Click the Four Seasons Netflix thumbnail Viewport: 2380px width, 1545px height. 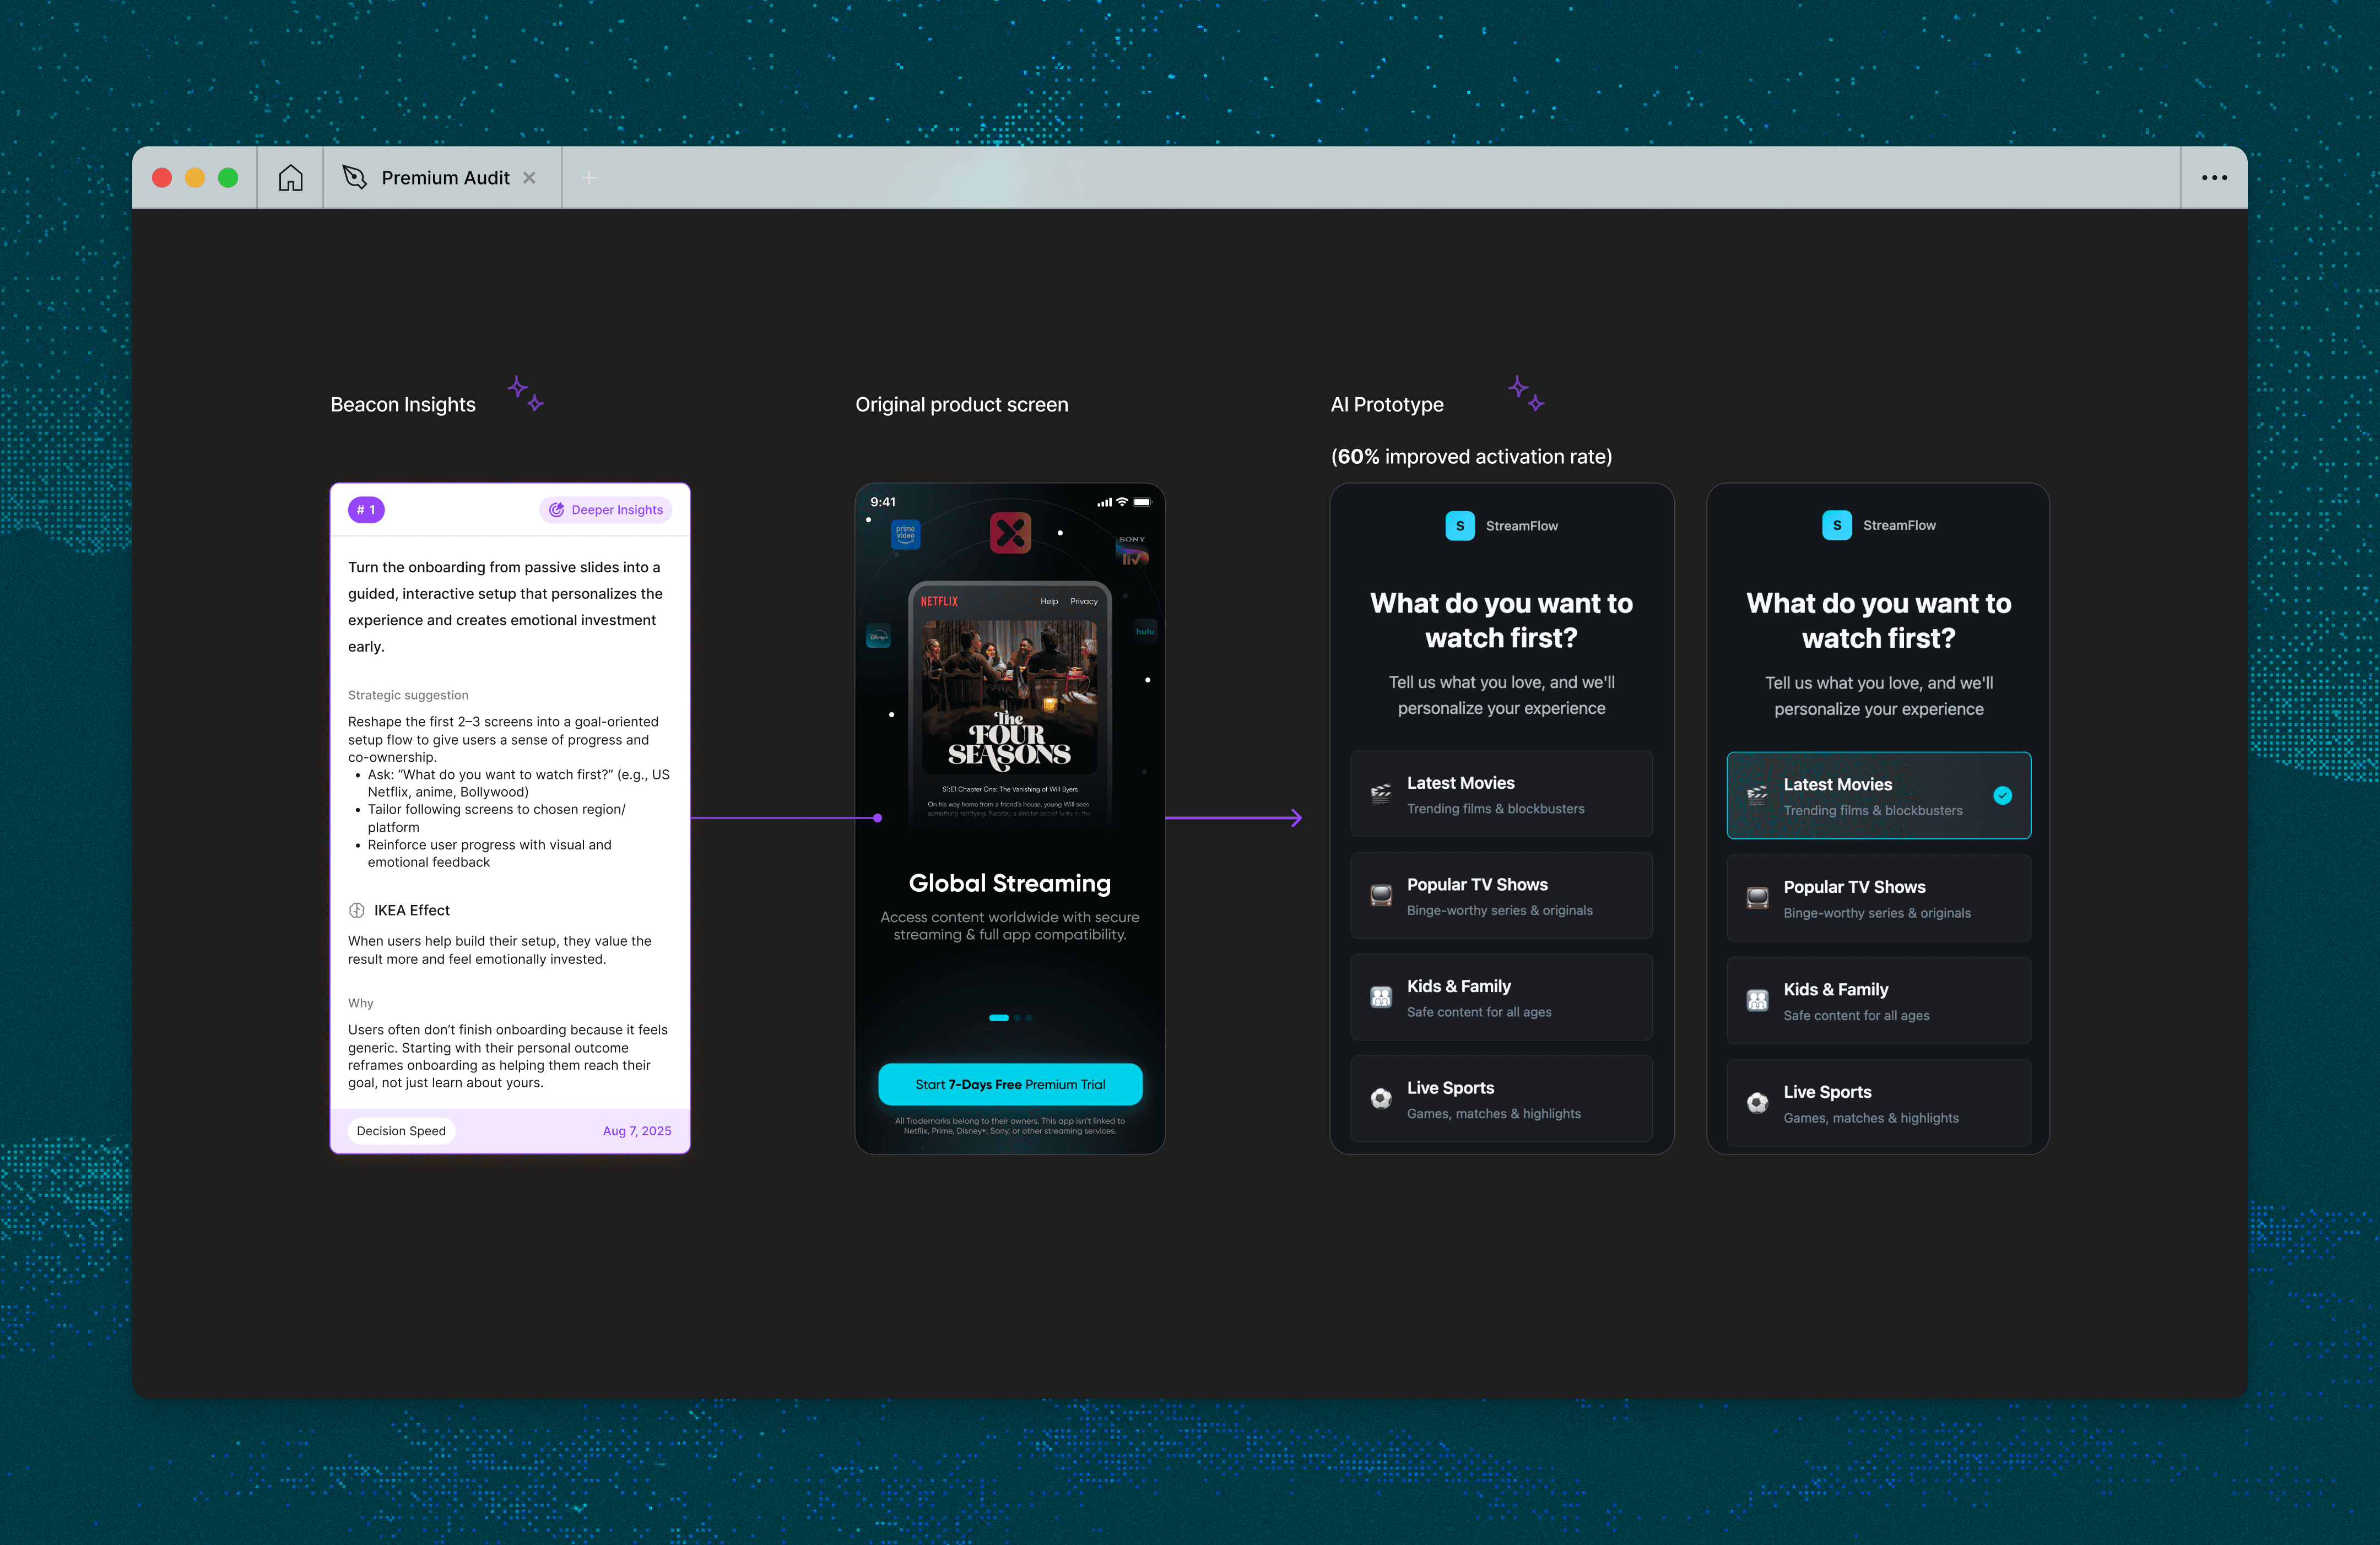tap(1009, 697)
